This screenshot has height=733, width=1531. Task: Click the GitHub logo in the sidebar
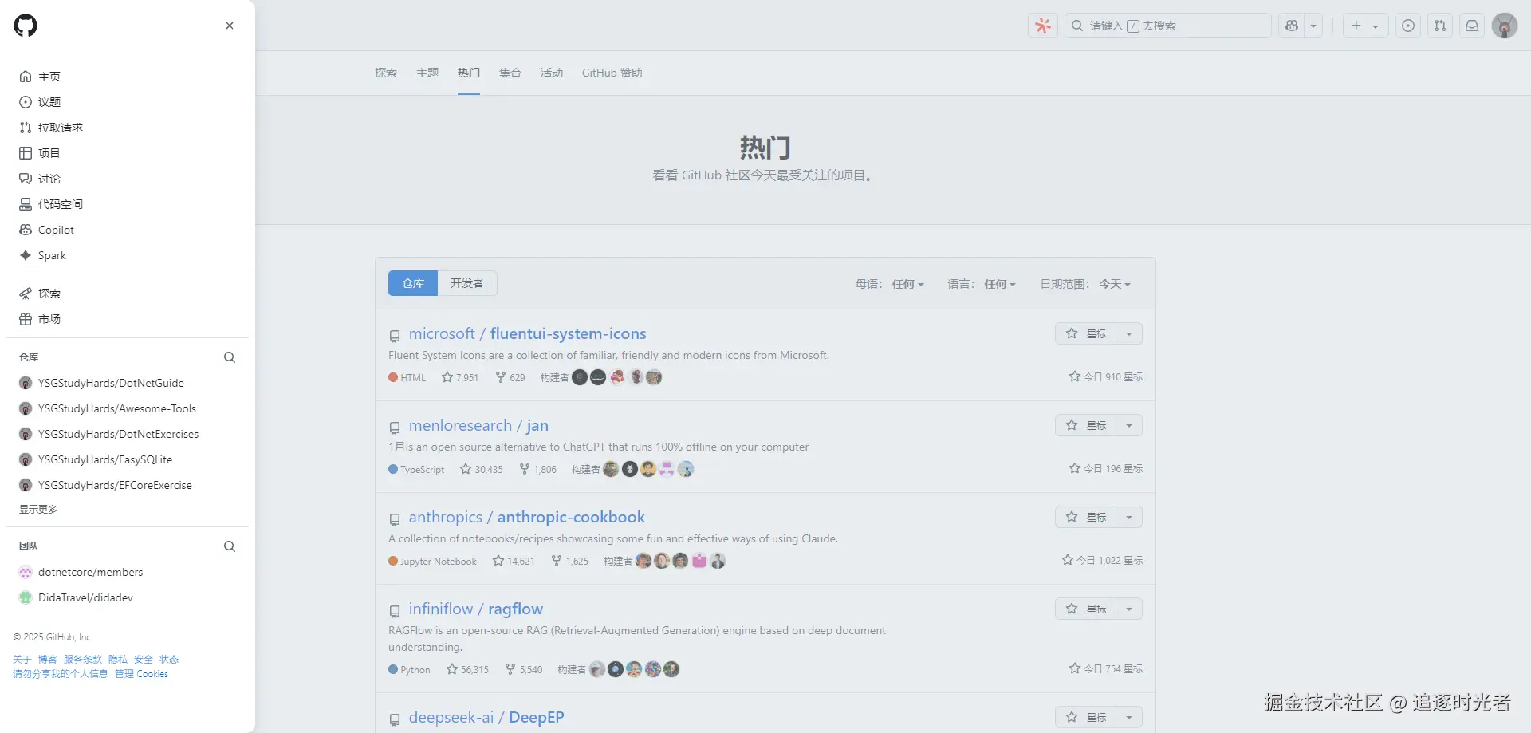tap(26, 26)
